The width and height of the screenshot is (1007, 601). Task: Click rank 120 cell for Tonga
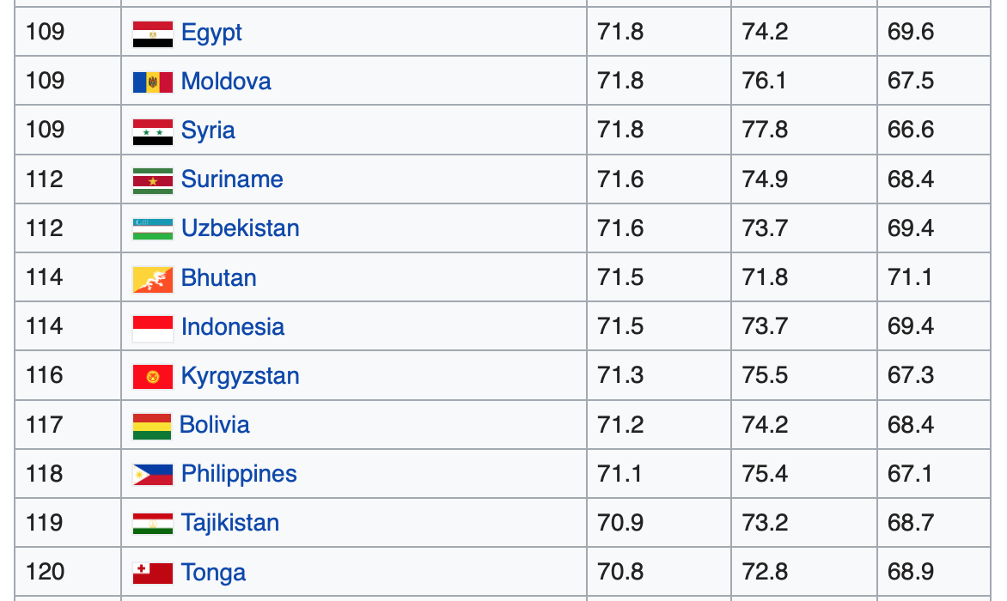[45, 572]
